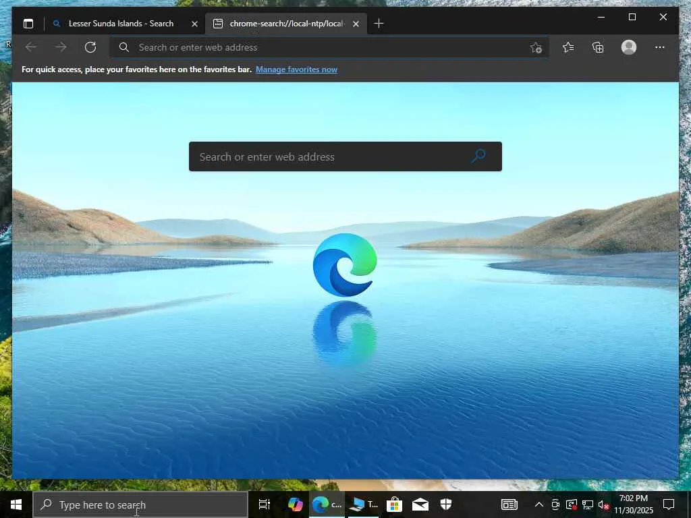
Task: Go forward with the forward arrow
Action: [x=61, y=47]
